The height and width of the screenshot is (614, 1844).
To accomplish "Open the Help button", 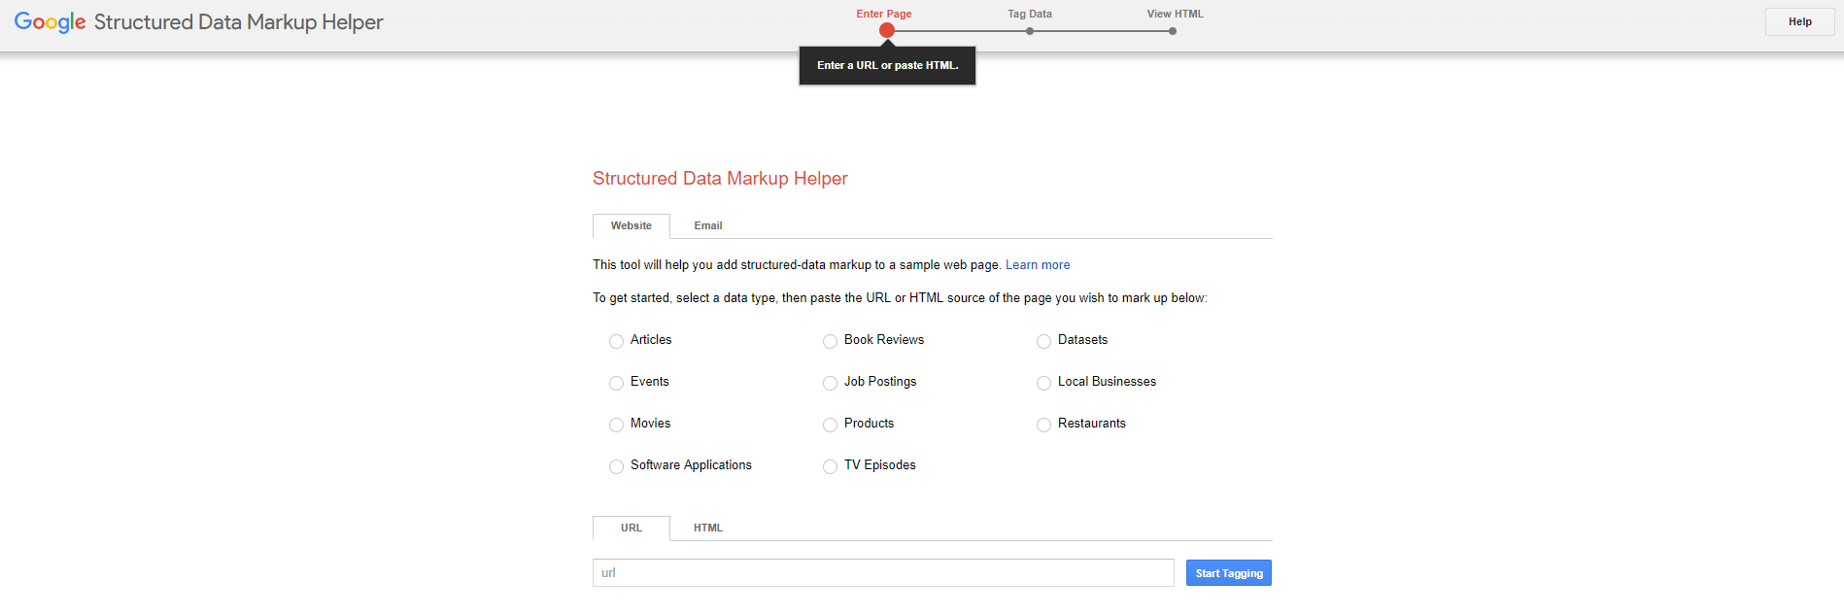I will [x=1799, y=21].
